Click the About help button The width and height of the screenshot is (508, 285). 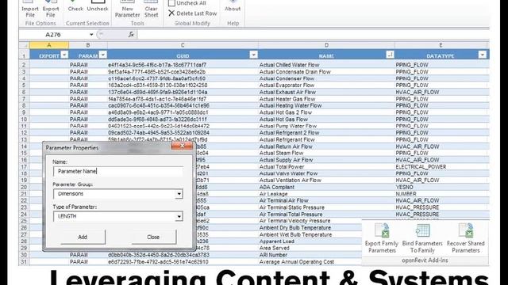[233, 6]
